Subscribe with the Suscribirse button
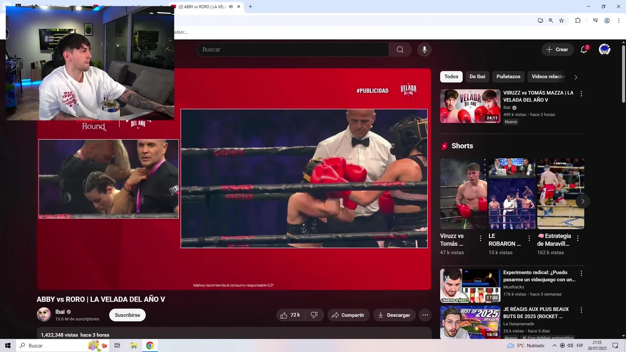 127,315
